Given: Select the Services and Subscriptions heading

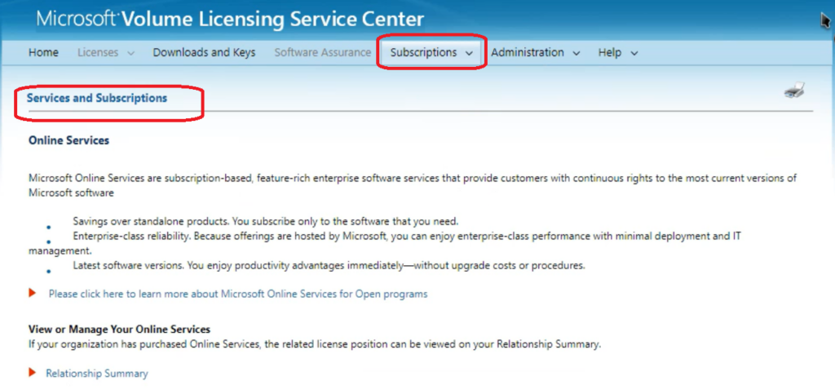Looking at the screenshot, I should pos(97,98).
